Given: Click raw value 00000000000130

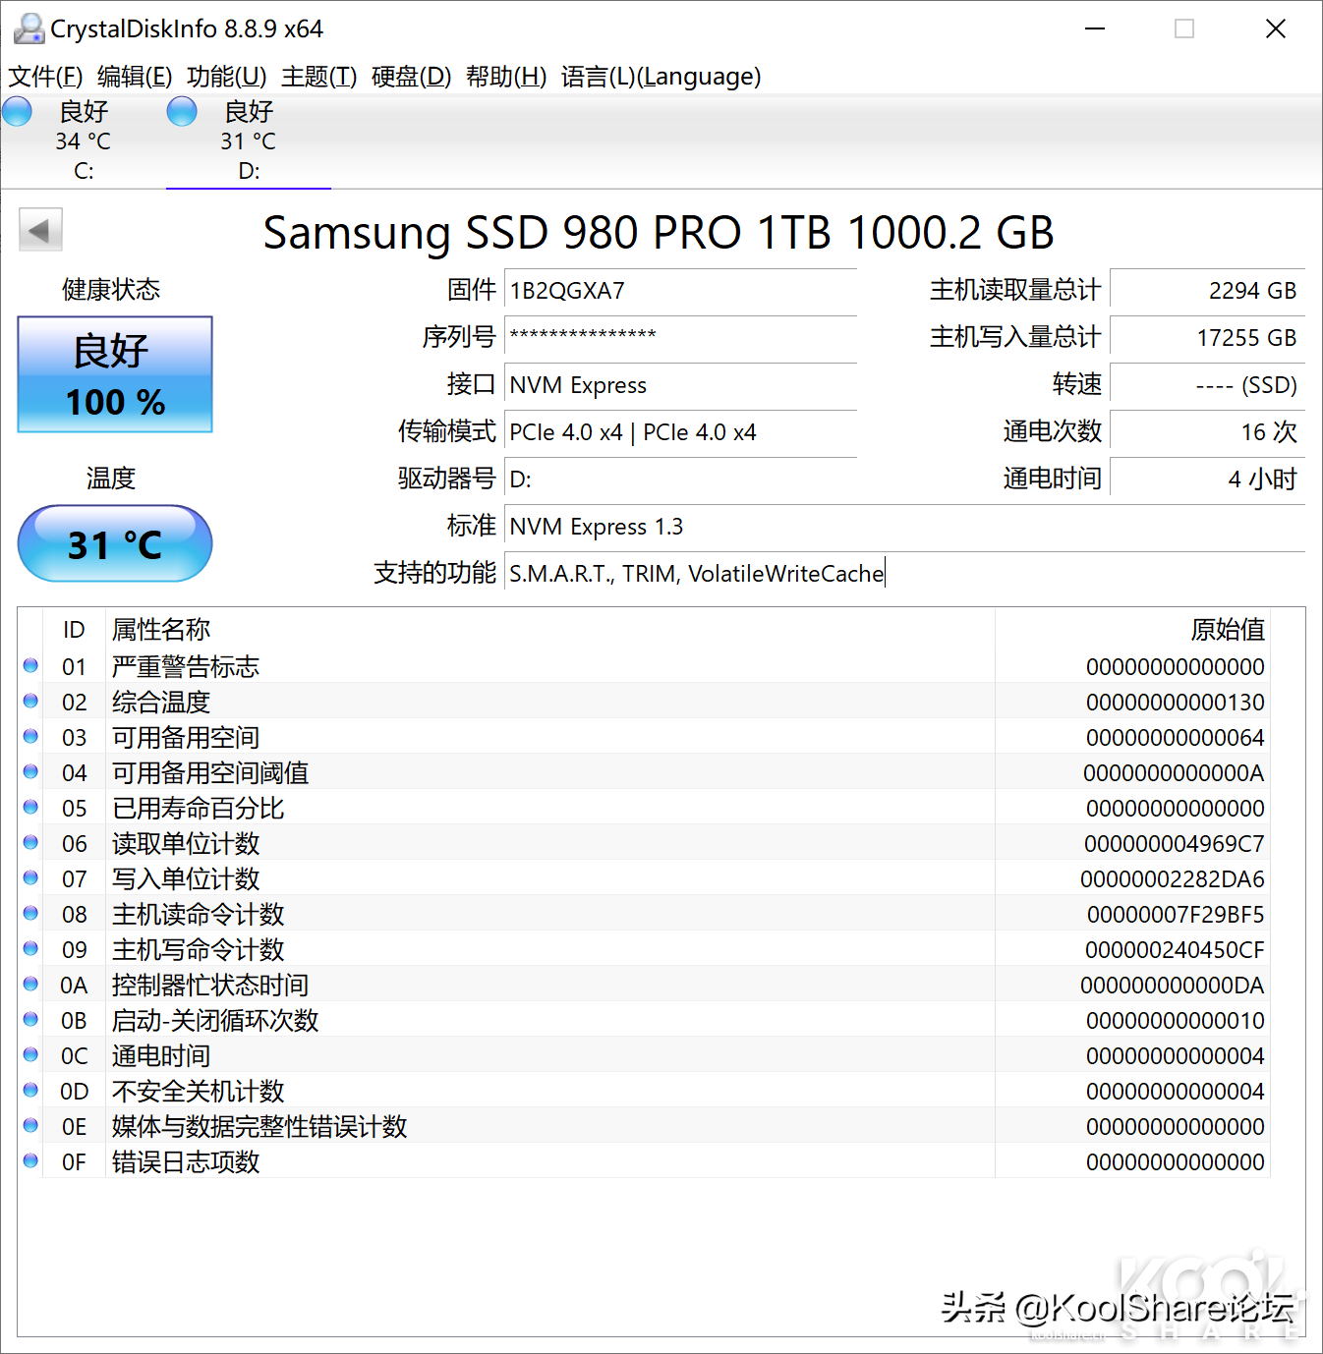Looking at the screenshot, I should [1175, 703].
